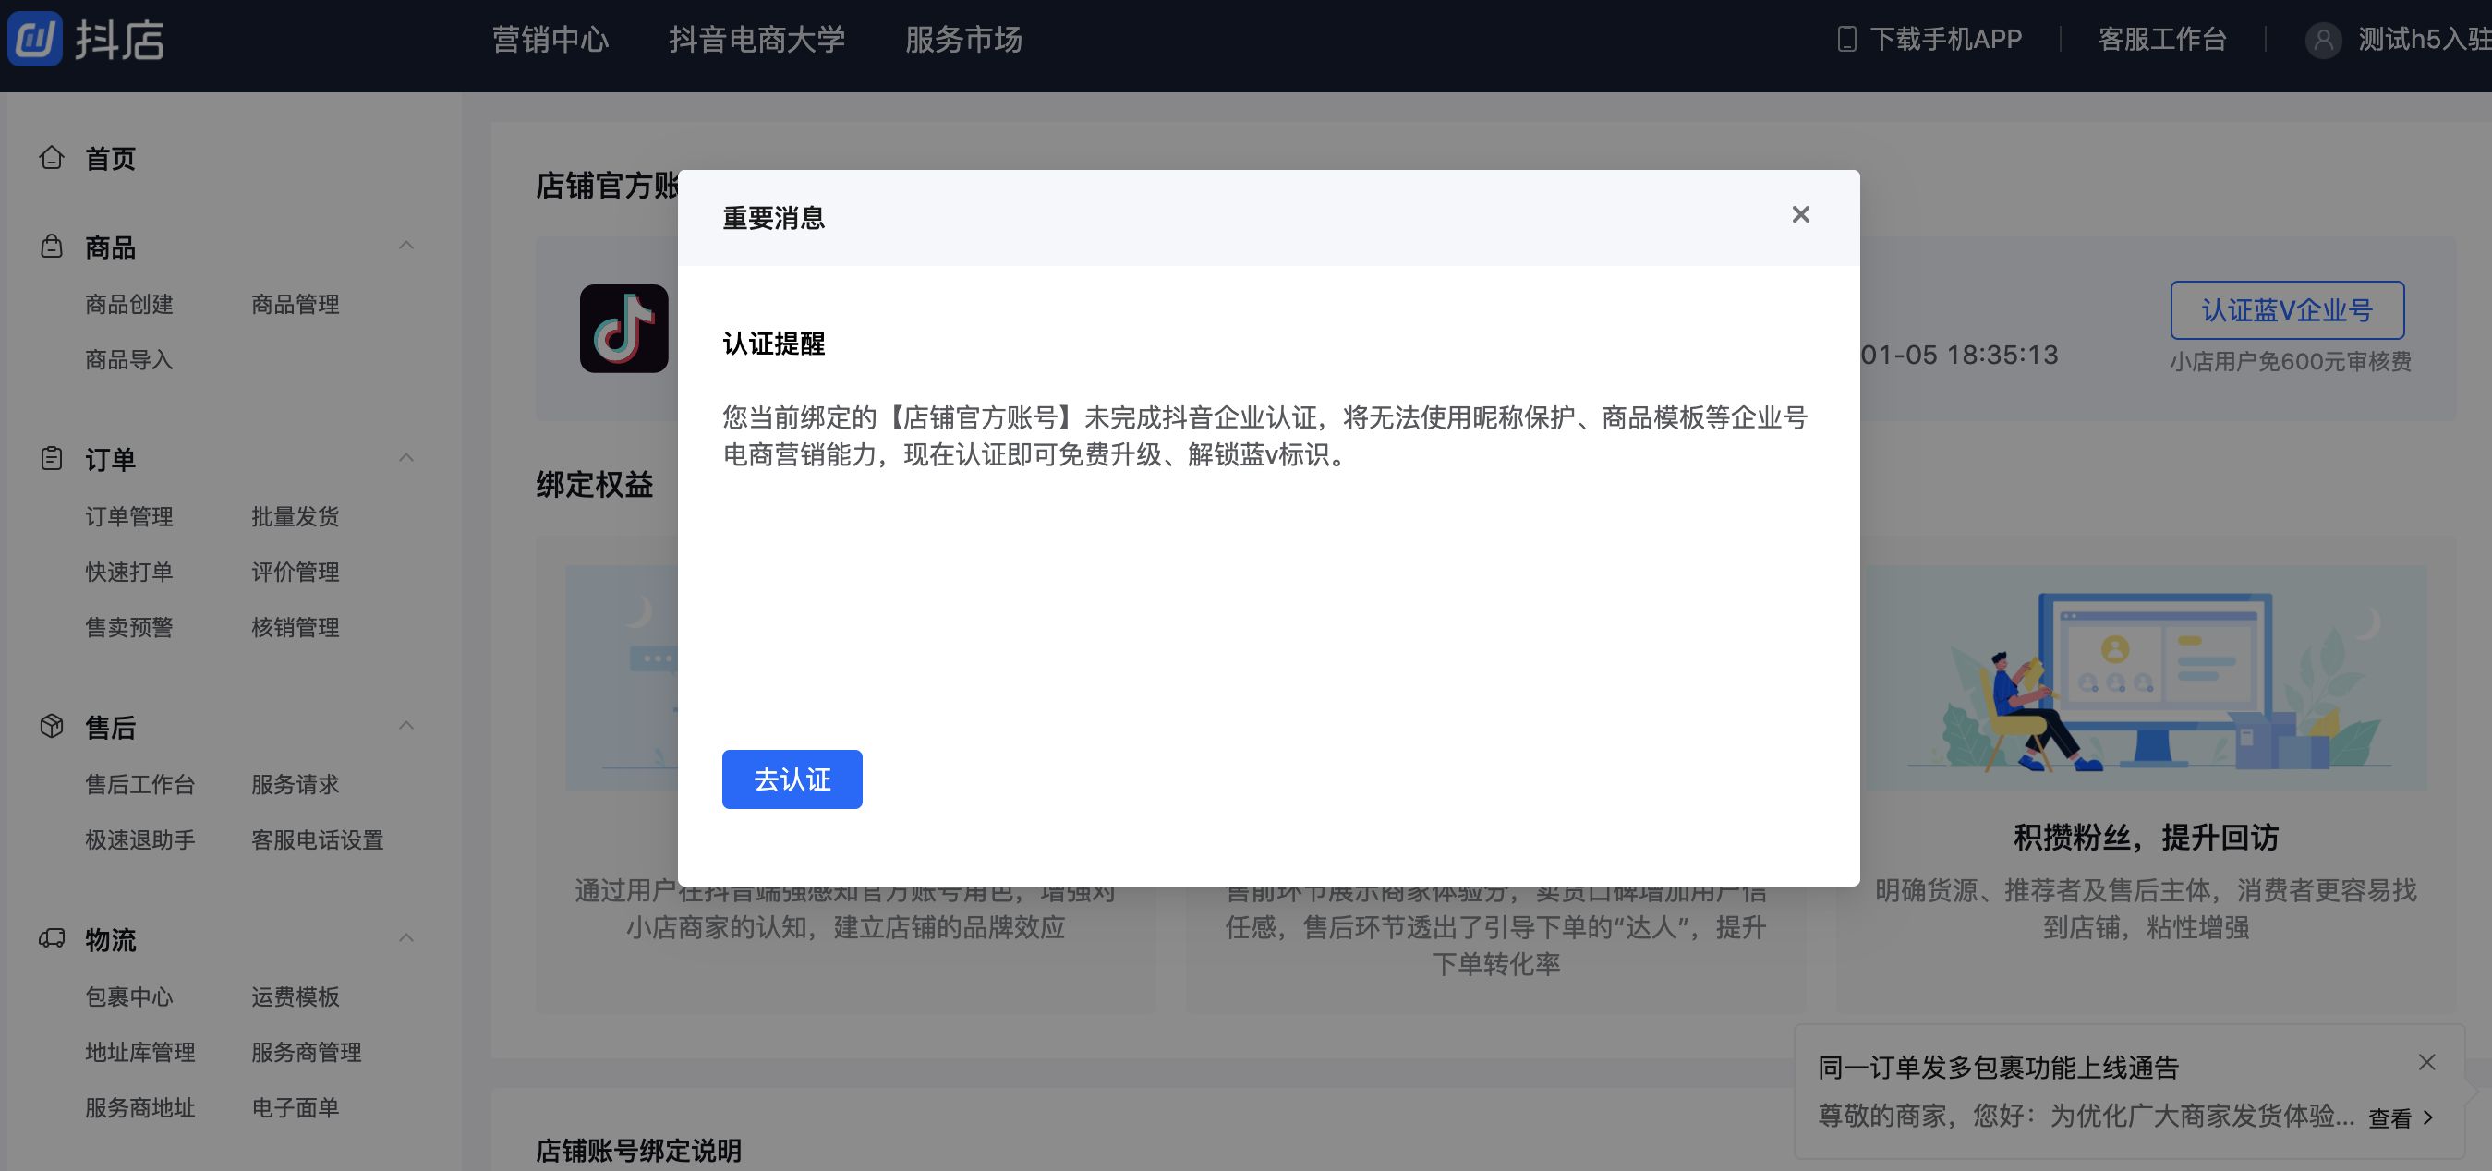Click the phone icon beside 下载手机APP
Viewport: 2492px width, 1171px height.
pos(1845,39)
